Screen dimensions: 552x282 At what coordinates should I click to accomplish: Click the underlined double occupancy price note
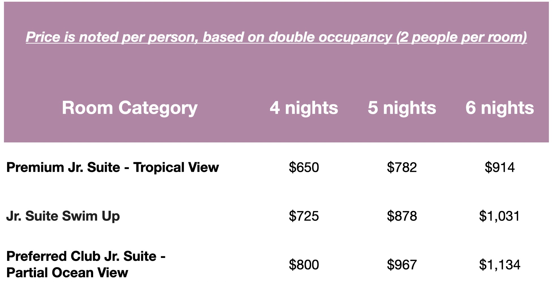[x=276, y=37]
